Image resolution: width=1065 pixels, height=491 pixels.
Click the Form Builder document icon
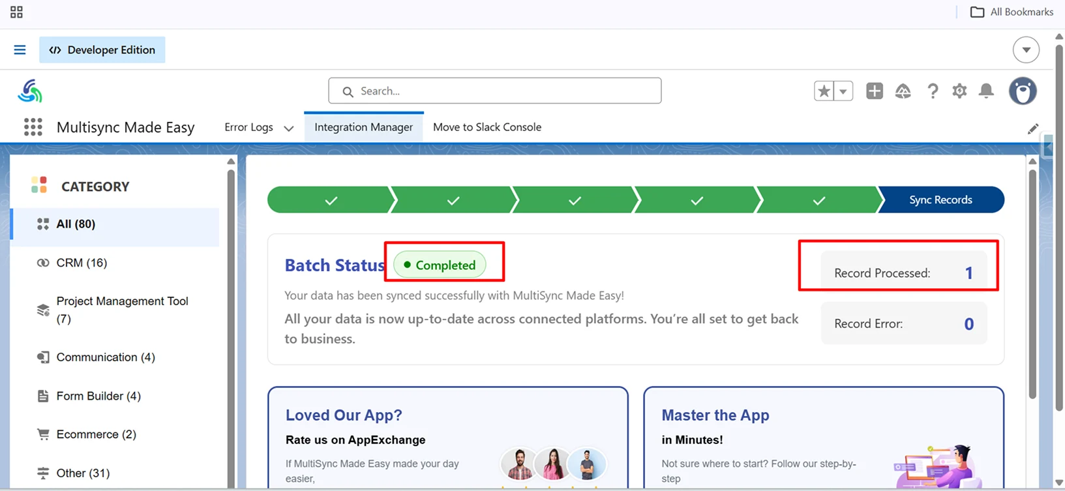point(43,396)
